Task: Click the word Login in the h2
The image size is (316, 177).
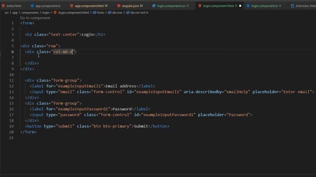Action: pyautogui.click(x=88, y=34)
